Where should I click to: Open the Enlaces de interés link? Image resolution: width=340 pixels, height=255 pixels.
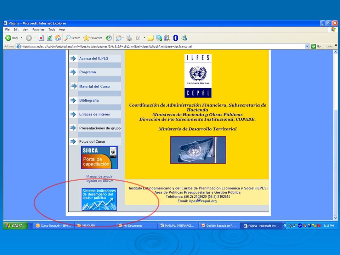pos(94,114)
